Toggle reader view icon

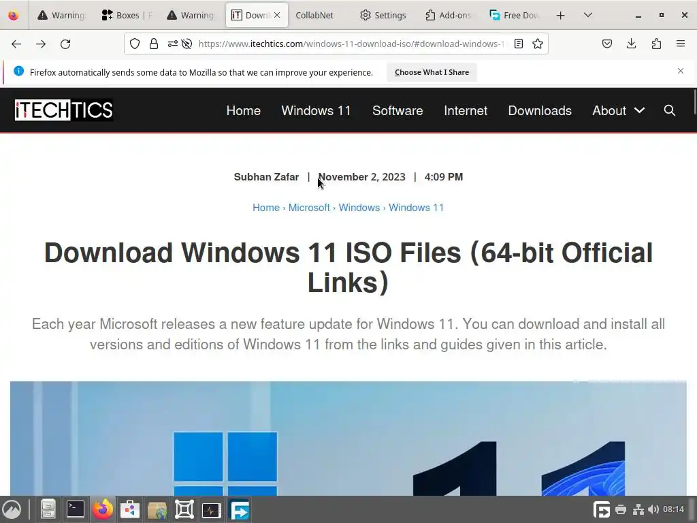click(518, 44)
